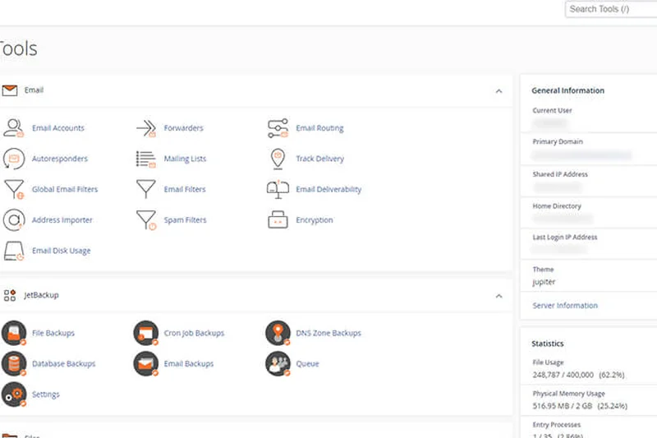Click the Email Deliverability mailbox icon
Viewport: 657px width, 438px height.
tap(278, 189)
